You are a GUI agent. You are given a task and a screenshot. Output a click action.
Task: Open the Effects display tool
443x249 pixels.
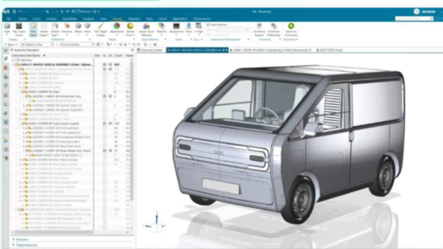(78, 28)
